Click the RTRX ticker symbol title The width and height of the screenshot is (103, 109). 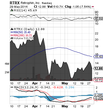(15, 3)
